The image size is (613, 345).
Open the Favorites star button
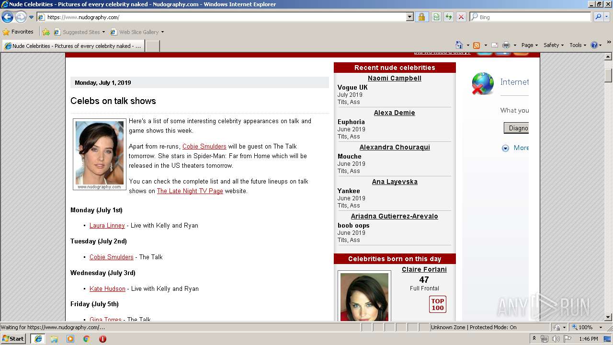18,32
